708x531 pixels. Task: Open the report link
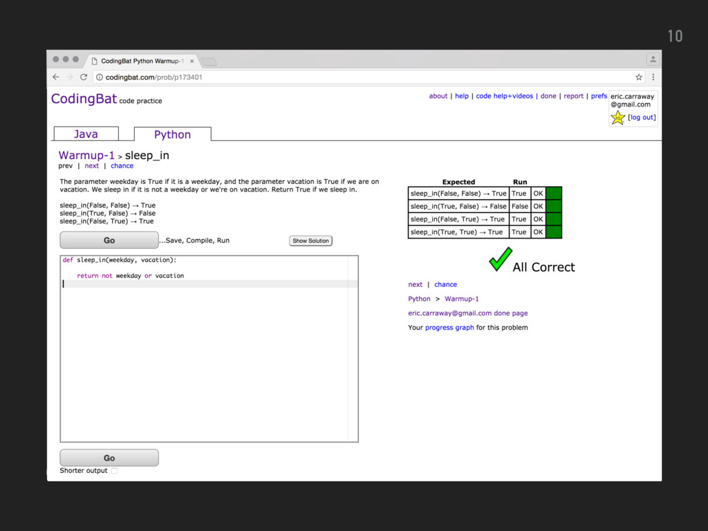click(573, 95)
